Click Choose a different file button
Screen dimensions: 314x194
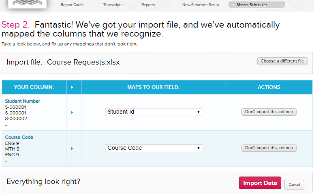pyautogui.click(x=282, y=61)
